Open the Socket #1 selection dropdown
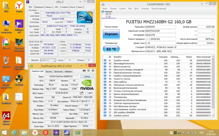 [x=48, y=60]
